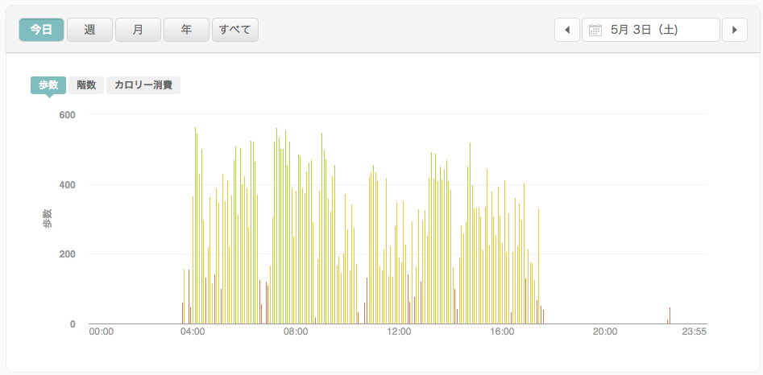763x375 pixels.
Task: Go to next day arrow
Action: [x=735, y=30]
